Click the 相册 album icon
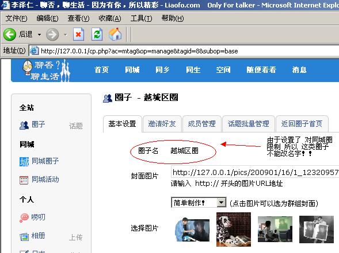 point(24,236)
